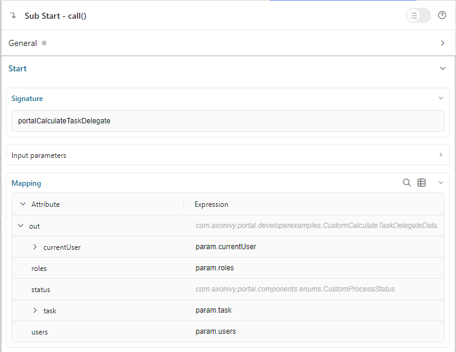The width and height of the screenshot is (456, 352).
Task: Collapse the Start section
Action: pyautogui.click(x=442, y=68)
